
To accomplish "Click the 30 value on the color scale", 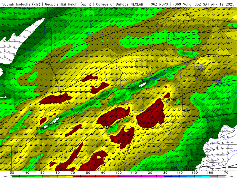I will pos(12,173).
